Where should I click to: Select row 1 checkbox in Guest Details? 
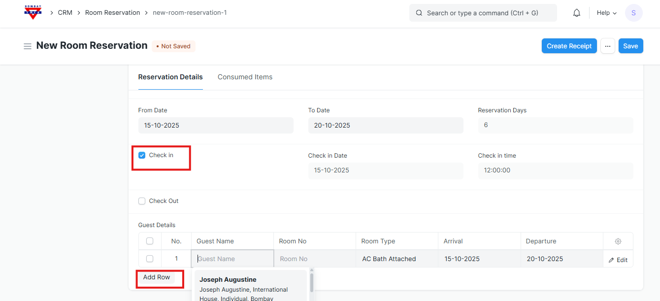pyautogui.click(x=150, y=259)
